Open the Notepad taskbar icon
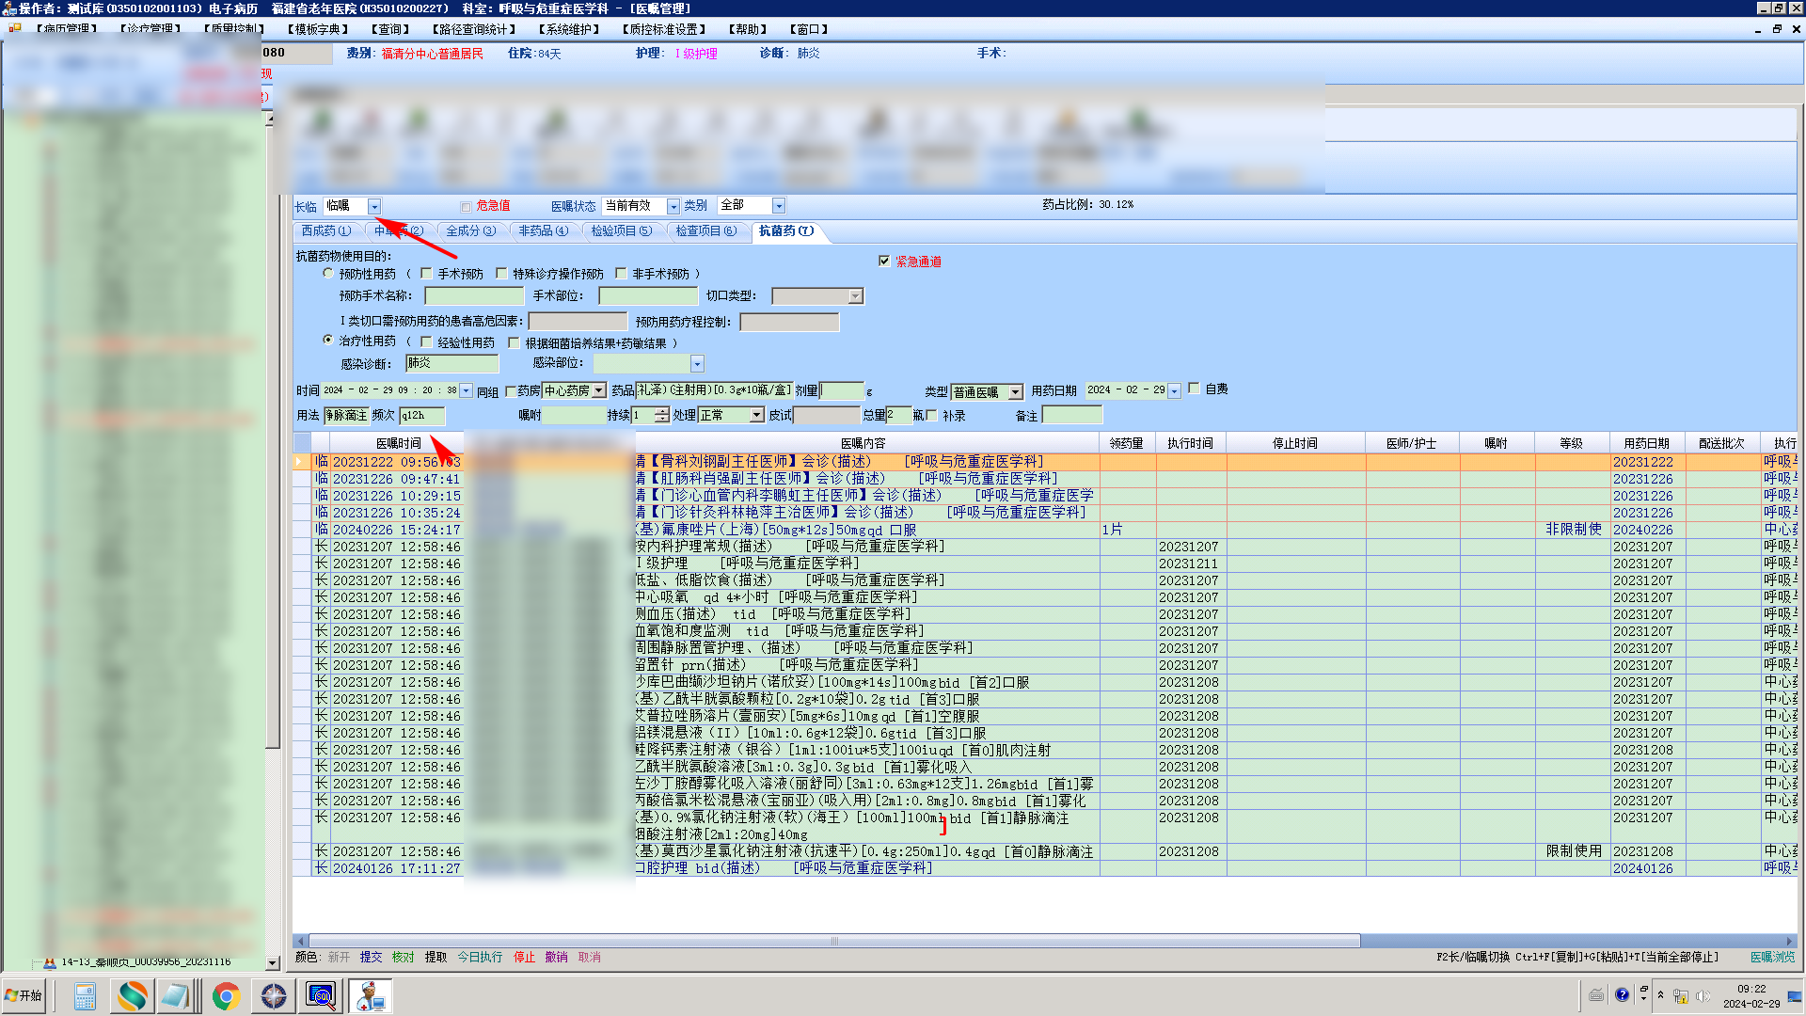Screen dimensions: 1806x1016 pos(176,995)
